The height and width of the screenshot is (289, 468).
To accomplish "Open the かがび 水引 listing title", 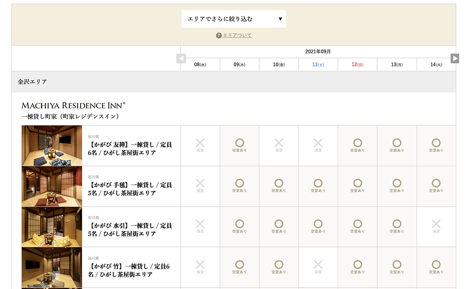I will click(x=130, y=229).
